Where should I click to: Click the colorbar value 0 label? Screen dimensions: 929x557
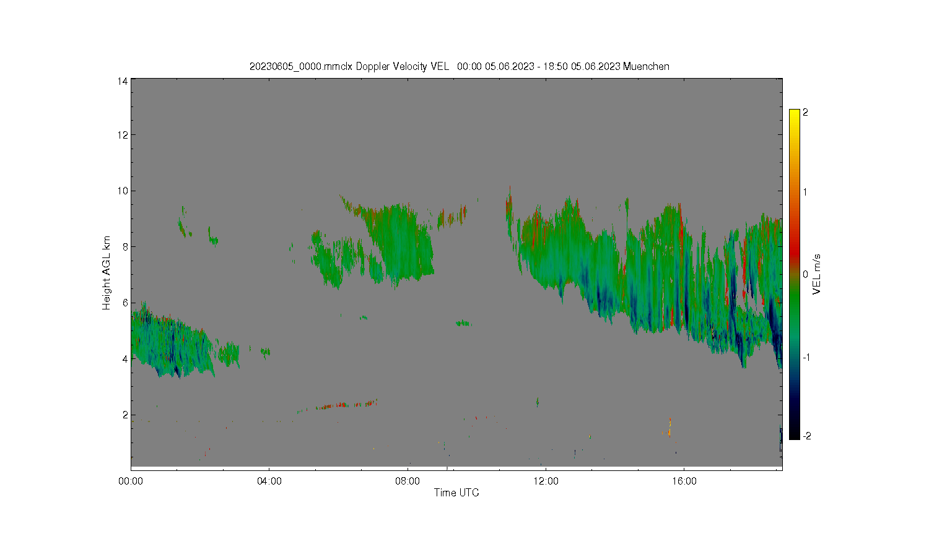805,274
